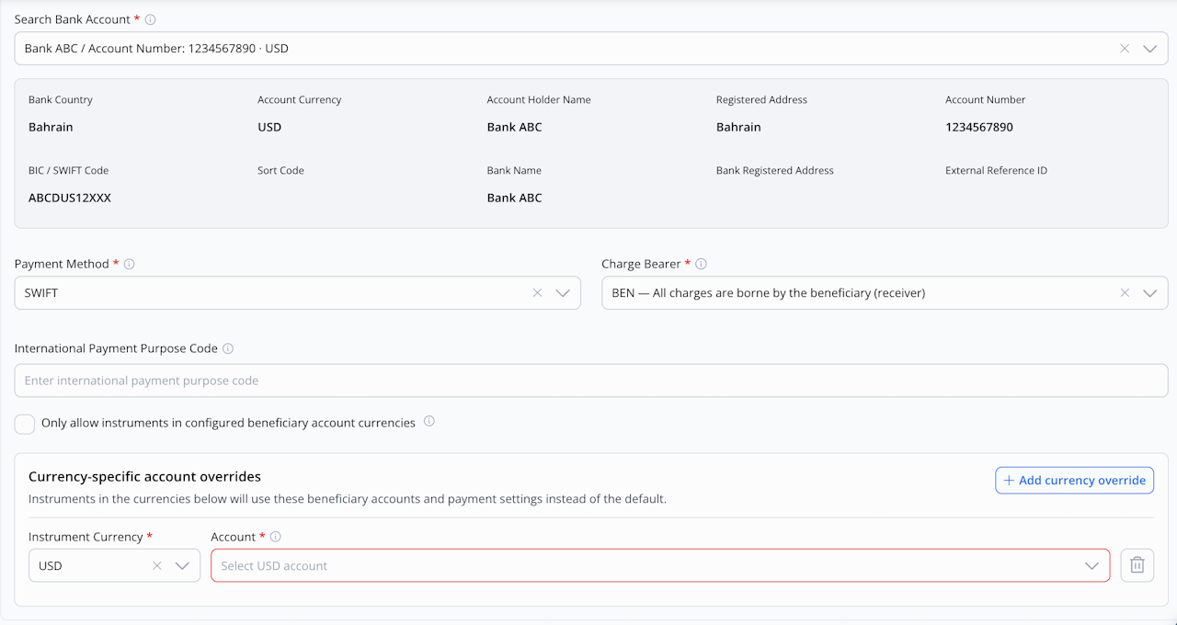Clear the selected bank account with X
Viewport: 1177px width, 625px height.
(x=1125, y=49)
